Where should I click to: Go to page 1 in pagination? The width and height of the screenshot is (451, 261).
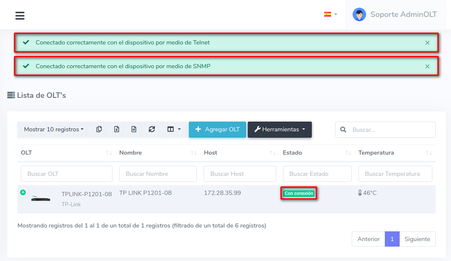coord(392,239)
